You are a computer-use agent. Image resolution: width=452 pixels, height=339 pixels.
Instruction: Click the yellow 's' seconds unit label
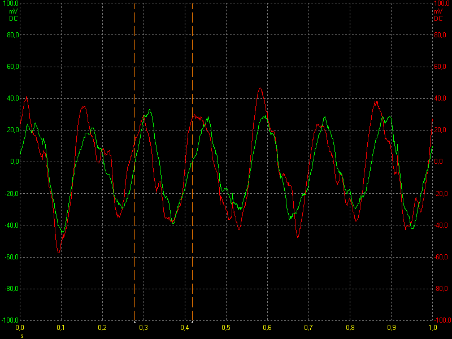[22, 336]
